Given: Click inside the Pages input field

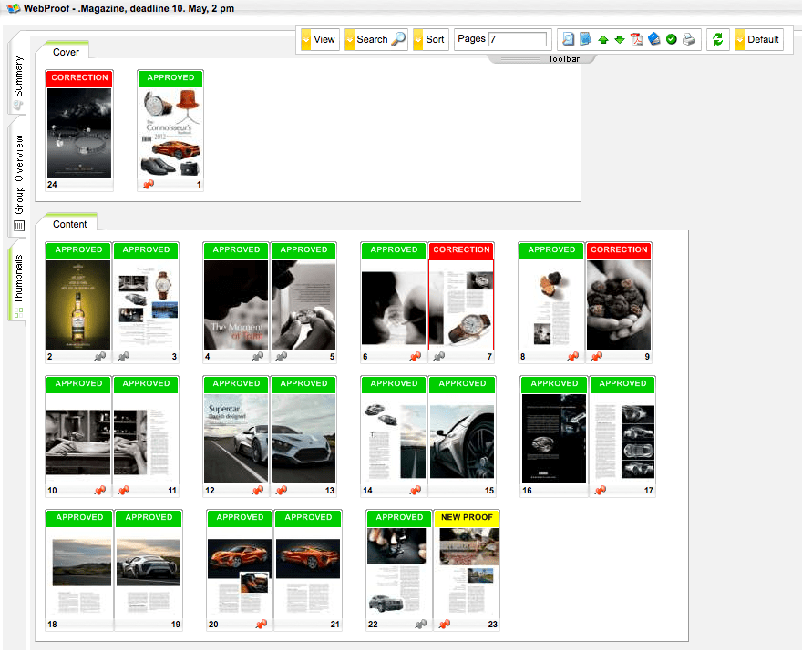Looking at the screenshot, I should coord(516,39).
